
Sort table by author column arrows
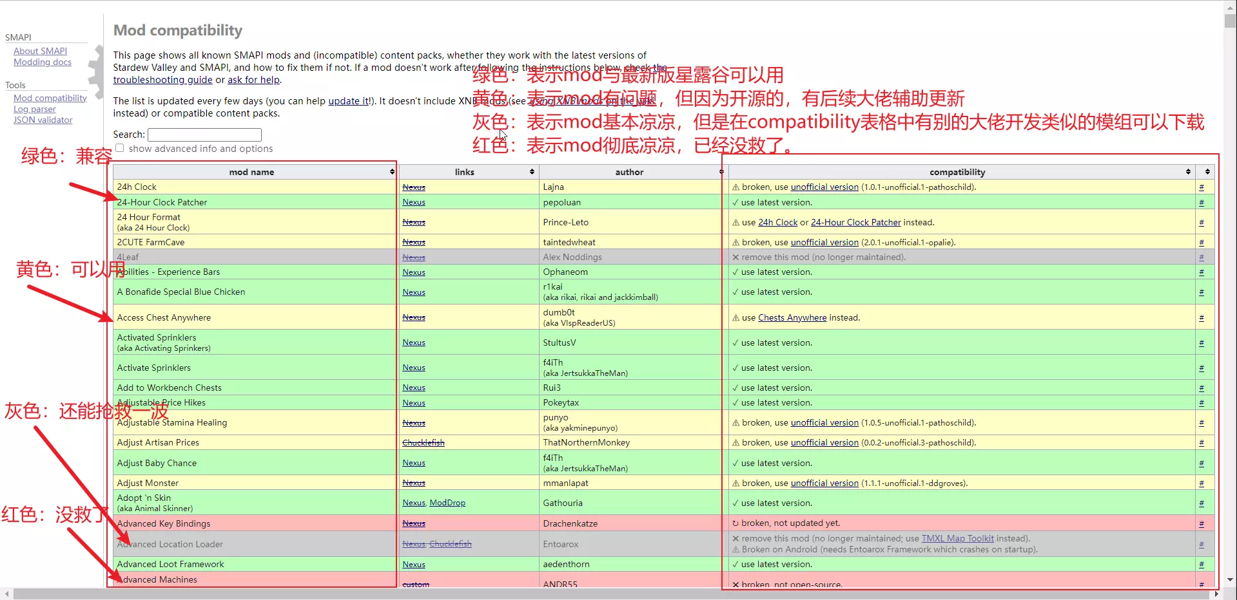coord(721,172)
